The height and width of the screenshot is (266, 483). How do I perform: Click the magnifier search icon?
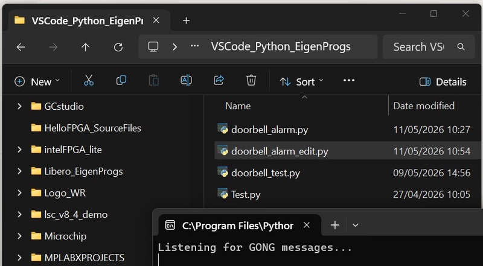pos(461,47)
